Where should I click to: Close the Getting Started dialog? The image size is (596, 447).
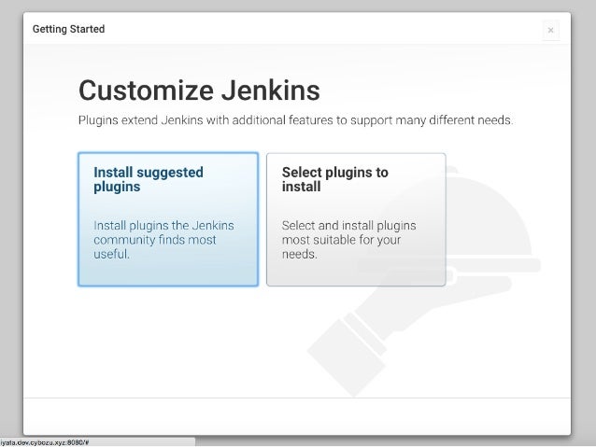[550, 30]
